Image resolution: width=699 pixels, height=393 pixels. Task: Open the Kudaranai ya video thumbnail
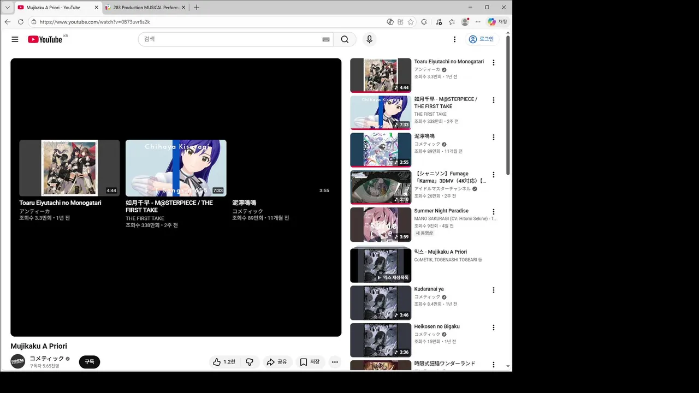coord(381,303)
